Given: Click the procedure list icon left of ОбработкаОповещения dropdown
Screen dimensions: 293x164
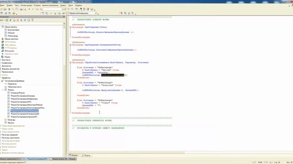Looking at the screenshot, I should click(67, 13).
